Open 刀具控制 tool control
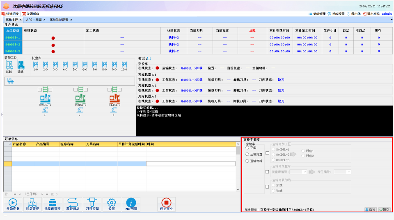The image size is (394, 220). pyautogui.click(x=92, y=204)
